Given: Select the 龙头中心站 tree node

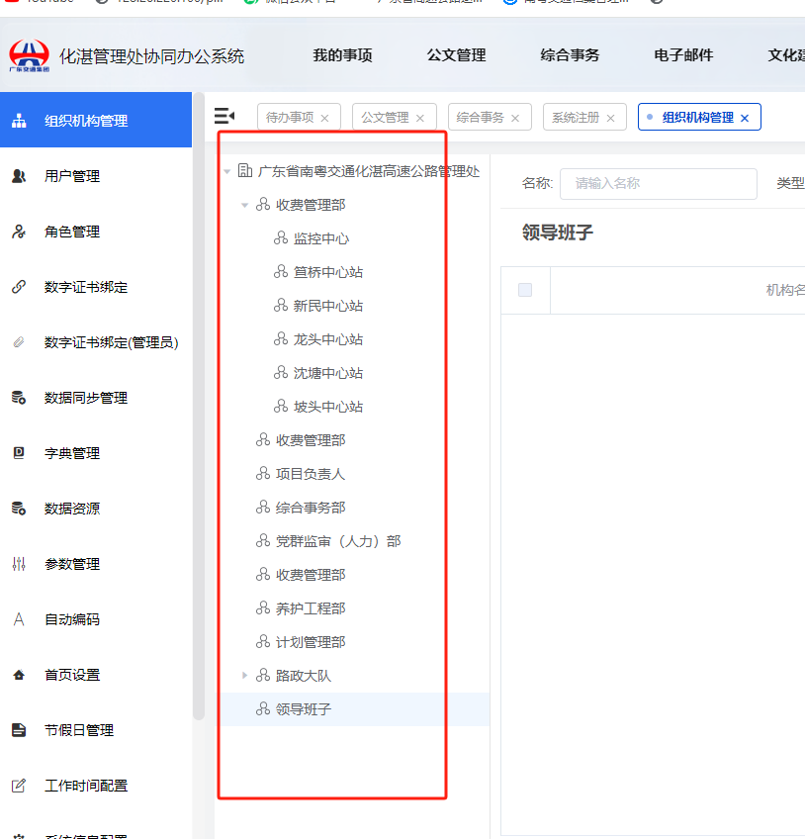Looking at the screenshot, I should click(x=328, y=339).
